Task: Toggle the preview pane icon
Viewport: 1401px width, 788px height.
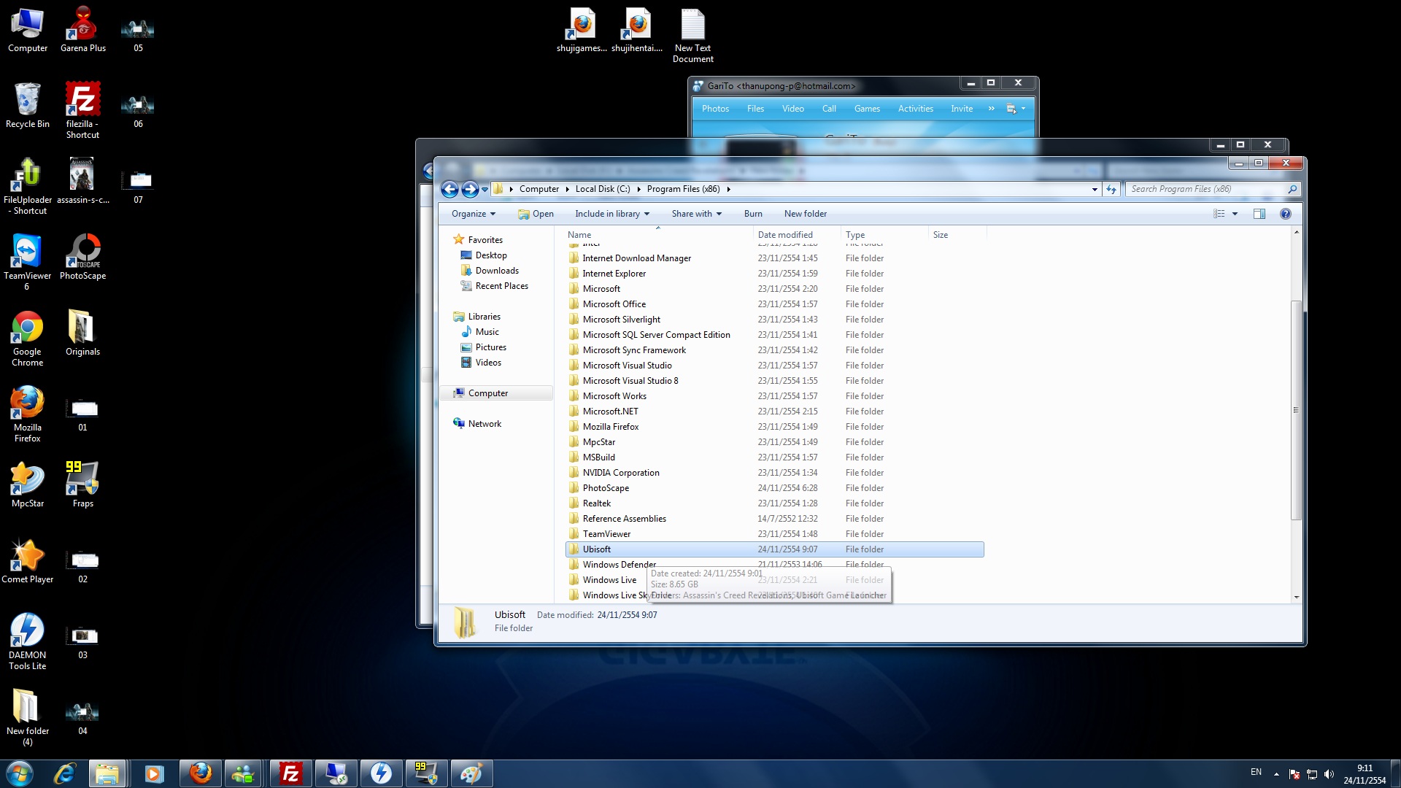Action: click(1259, 214)
